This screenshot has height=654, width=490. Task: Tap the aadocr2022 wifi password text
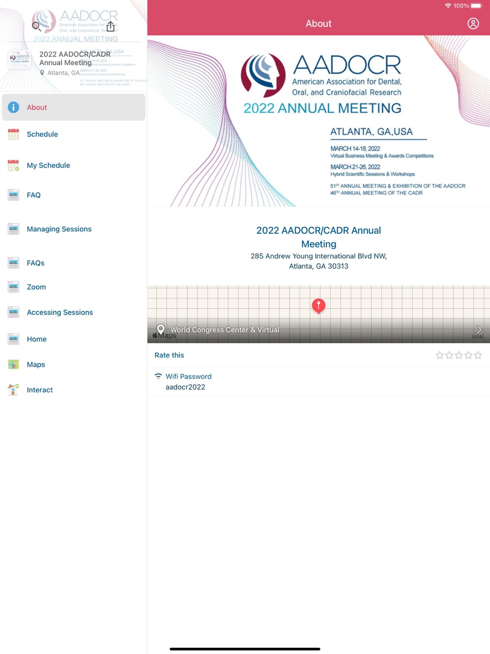coord(185,387)
